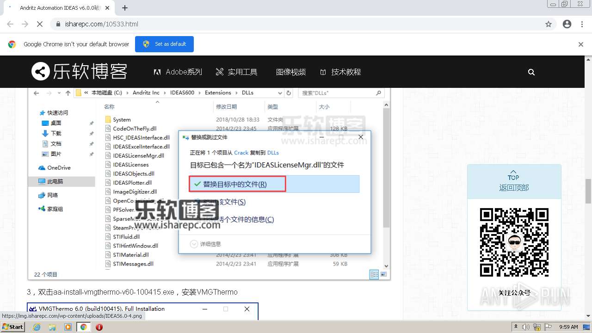This screenshot has width=592, height=333.
Task: Click the site search magnifier icon
Action: [531, 72]
